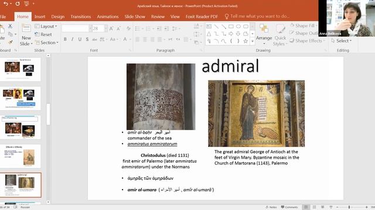The image size is (375, 210).
Task: Expand the shapes gallery More arrow
Action: click(x=253, y=41)
